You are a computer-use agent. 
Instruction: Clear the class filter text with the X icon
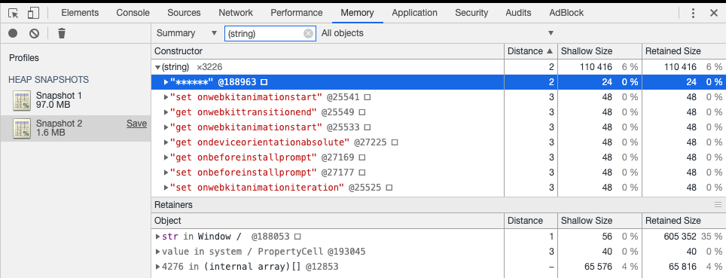[308, 33]
